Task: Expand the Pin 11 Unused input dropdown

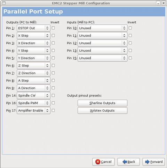Action: [102, 36]
